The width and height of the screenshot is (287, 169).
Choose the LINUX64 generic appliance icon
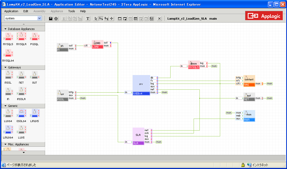point(8,130)
